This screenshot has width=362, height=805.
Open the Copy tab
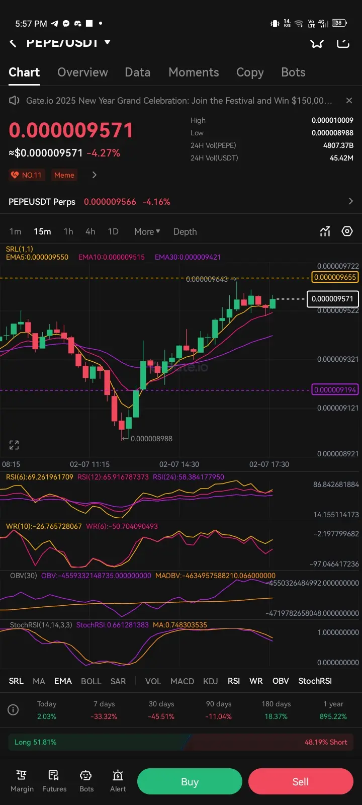(250, 73)
